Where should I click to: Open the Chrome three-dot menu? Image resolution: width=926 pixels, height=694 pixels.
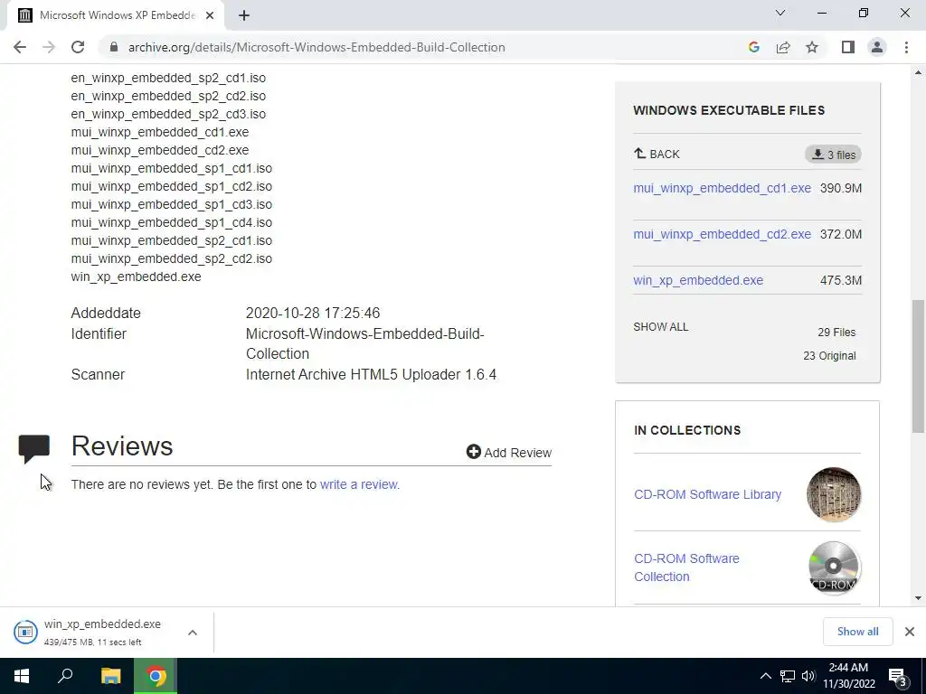[906, 47]
